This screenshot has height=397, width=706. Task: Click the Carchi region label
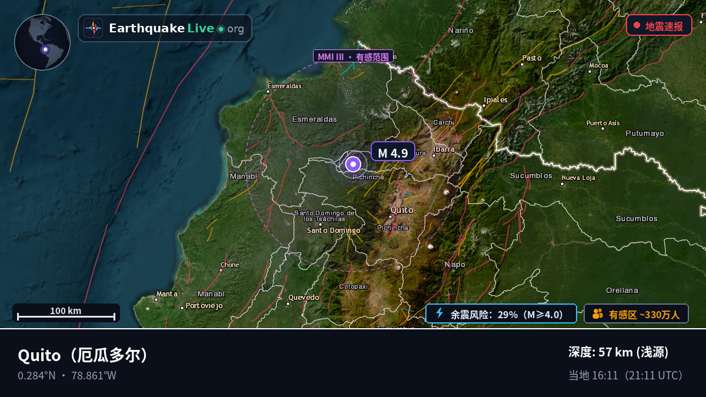tap(444, 122)
